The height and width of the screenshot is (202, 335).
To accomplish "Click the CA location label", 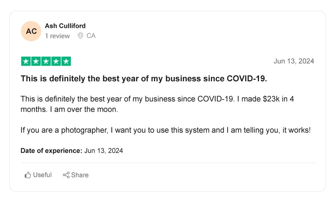I will tap(91, 36).
